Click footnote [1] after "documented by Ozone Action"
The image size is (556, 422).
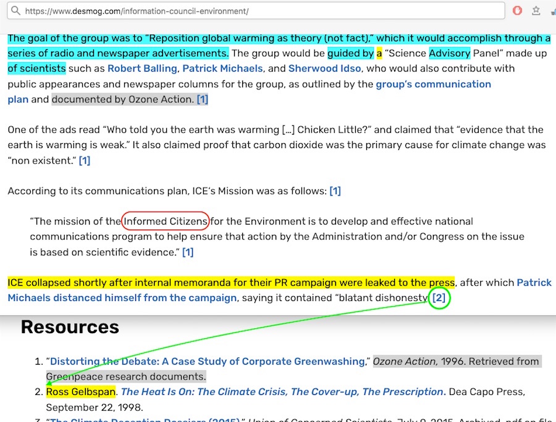pos(202,99)
